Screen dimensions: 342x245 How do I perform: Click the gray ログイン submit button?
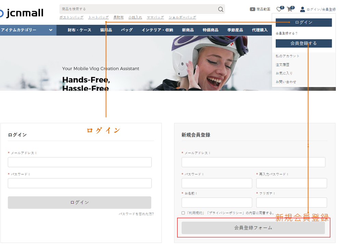pyautogui.click(x=80, y=203)
